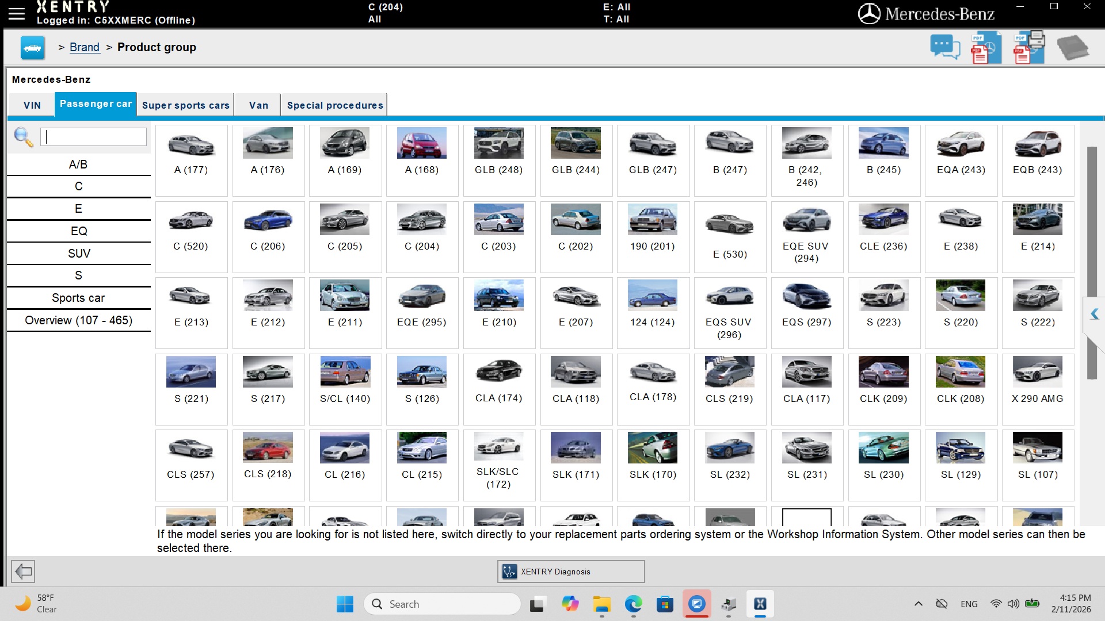Select Overview (107 - 465) filter
Screen dimensions: 1105x621
click(x=78, y=320)
